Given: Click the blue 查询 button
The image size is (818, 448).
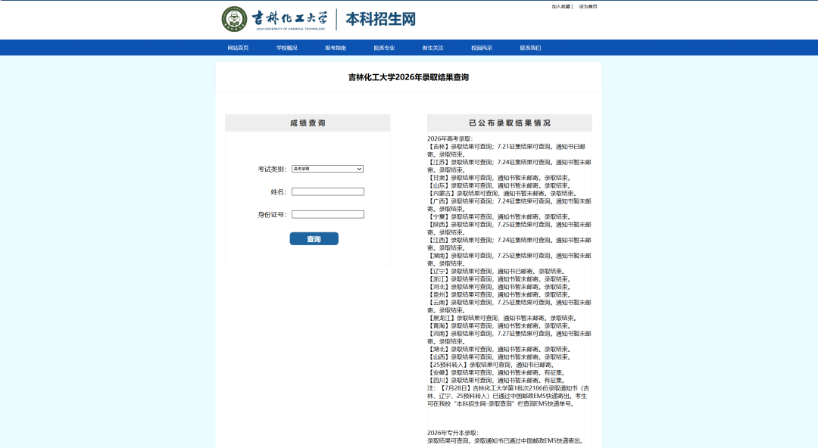Looking at the screenshot, I should [x=314, y=239].
